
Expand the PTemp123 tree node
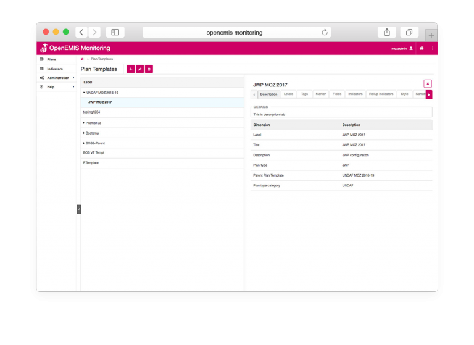pyautogui.click(x=85, y=123)
